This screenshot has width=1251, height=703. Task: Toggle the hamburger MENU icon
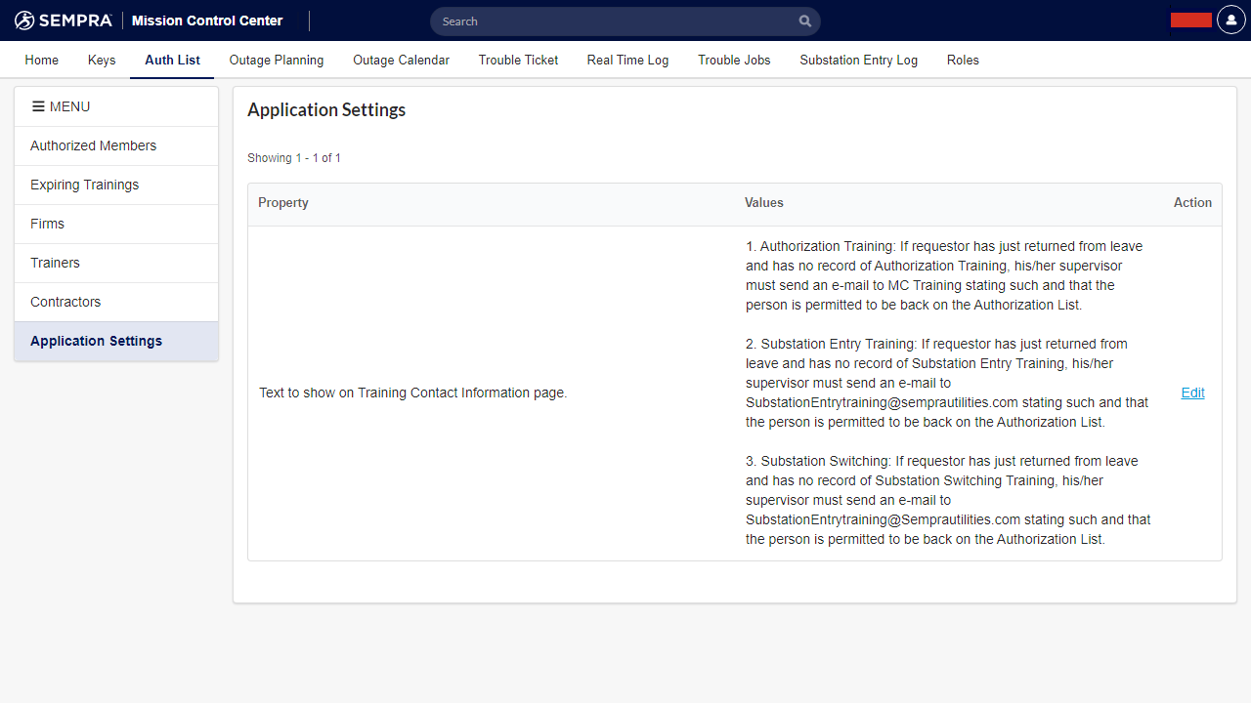38,106
